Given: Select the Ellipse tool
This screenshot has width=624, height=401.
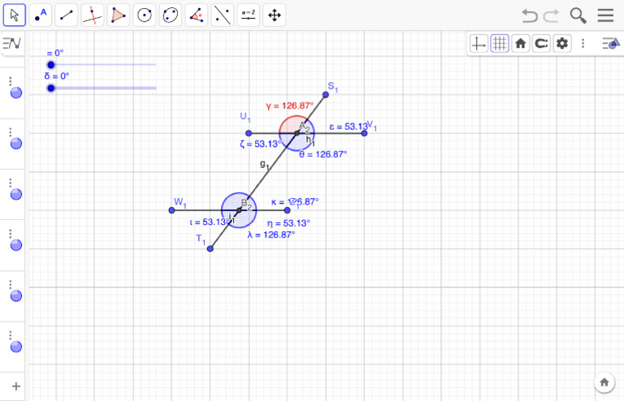Looking at the screenshot, I should tap(171, 15).
